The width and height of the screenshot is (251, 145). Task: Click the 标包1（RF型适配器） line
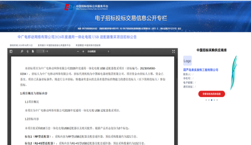[x=81, y=136]
